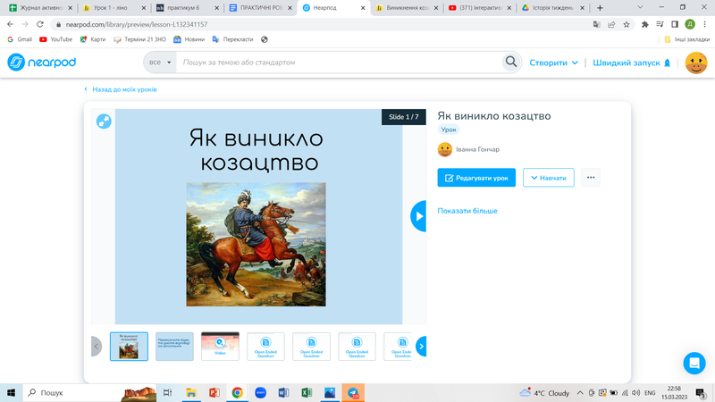Open Інші закладки folder
This screenshot has width=715, height=402.
pos(686,39)
